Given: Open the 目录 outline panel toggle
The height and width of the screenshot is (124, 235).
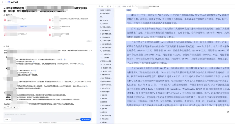Looking at the screenshot, I should [x=101, y=6].
